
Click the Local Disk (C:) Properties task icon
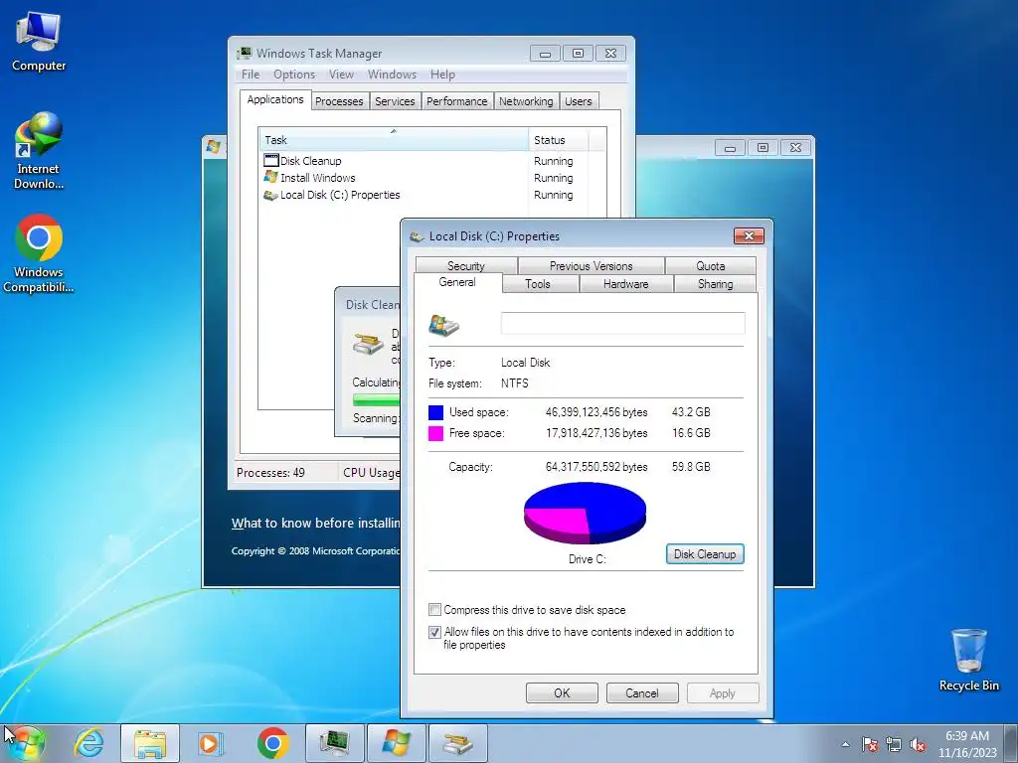(x=270, y=195)
